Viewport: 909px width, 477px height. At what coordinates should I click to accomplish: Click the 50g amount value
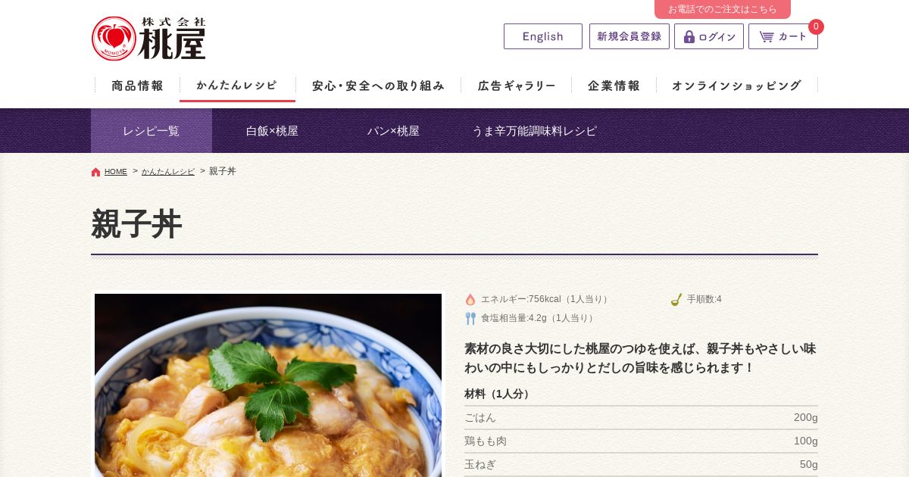809,465
